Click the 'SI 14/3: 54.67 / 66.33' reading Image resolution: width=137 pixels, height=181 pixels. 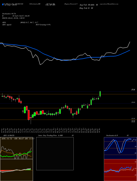click(21, 16)
